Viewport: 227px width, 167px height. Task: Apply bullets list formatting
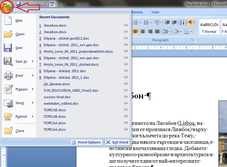[x=136, y=22]
